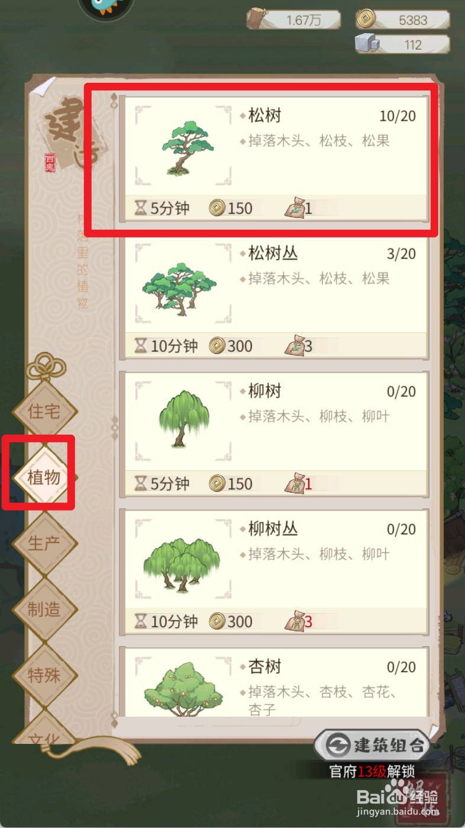
Task: Select the 住宅 category tab
Action: point(44,411)
